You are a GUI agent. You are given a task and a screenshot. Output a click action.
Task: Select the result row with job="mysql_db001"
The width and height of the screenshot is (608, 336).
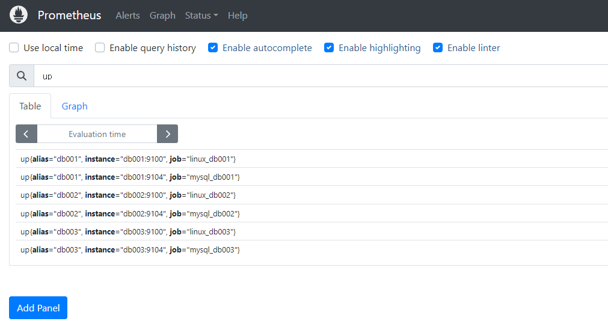[x=312, y=177]
